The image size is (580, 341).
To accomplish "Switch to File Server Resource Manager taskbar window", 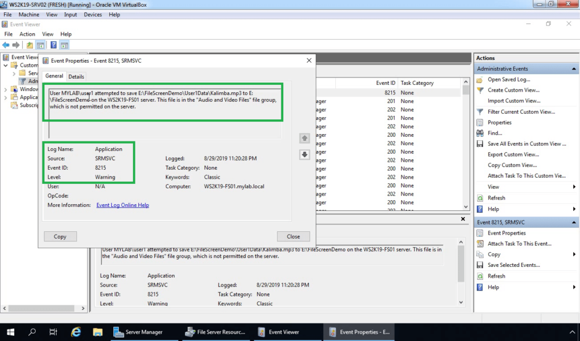I will (216, 332).
